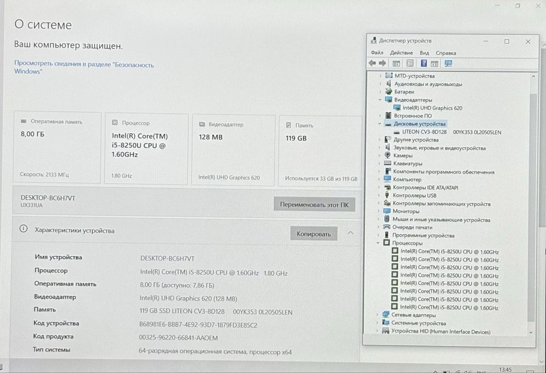
Task: Toggle the action pane toolbar icon
Action: pyautogui.click(x=434, y=63)
